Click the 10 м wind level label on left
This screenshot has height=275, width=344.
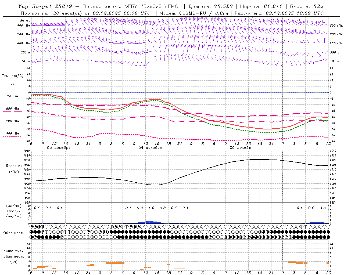[26, 61]
